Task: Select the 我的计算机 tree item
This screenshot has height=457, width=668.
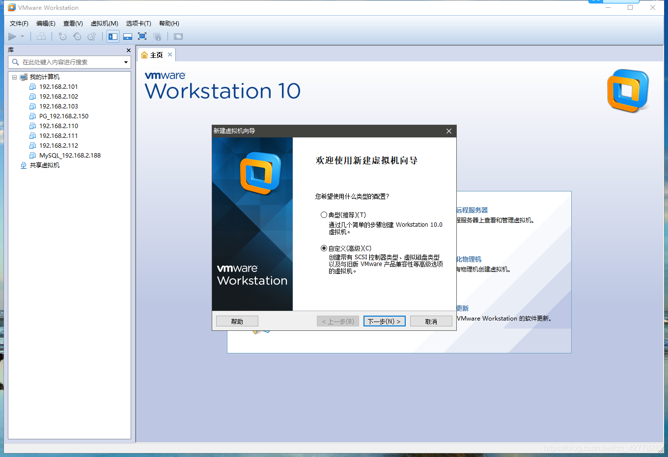Action: pyautogui.click(x=44, y=77)
